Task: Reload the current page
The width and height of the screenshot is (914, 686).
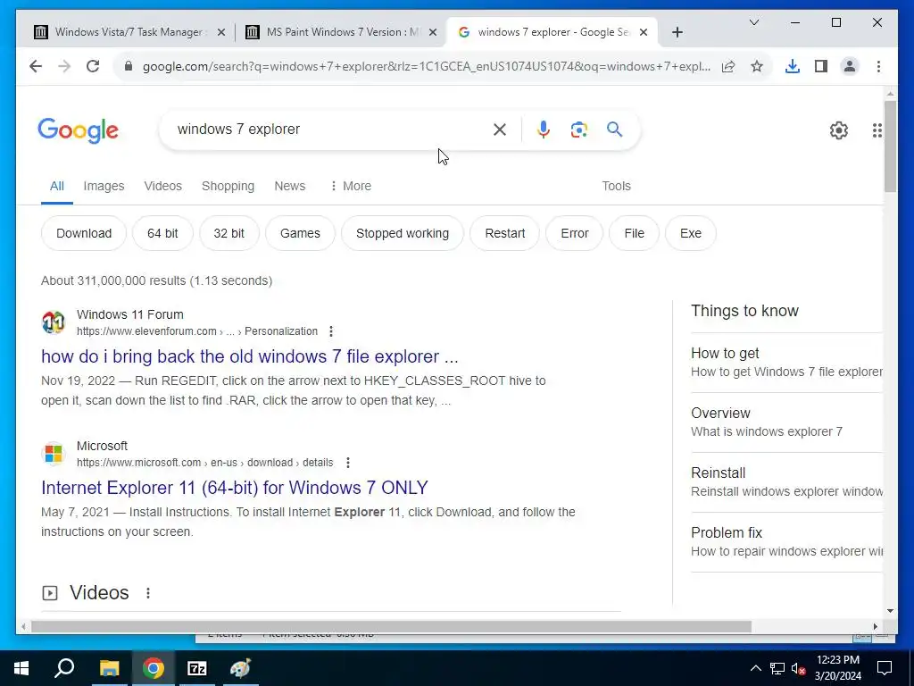Action: (x=93, y=66)
